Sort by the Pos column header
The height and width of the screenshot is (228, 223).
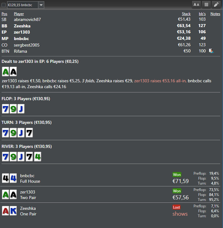point(4,14)
